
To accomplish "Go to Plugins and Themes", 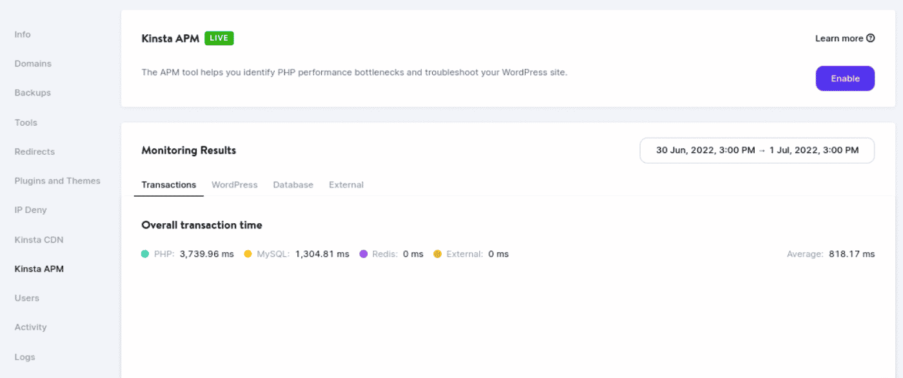I will pos(57,181).
